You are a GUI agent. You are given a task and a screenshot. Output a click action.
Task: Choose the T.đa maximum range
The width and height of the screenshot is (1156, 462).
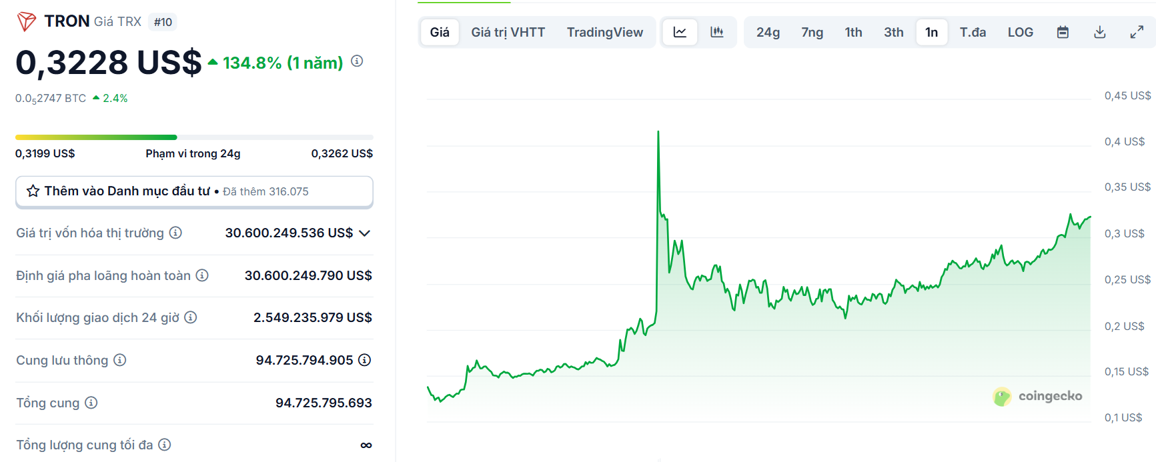click(973, 32)
